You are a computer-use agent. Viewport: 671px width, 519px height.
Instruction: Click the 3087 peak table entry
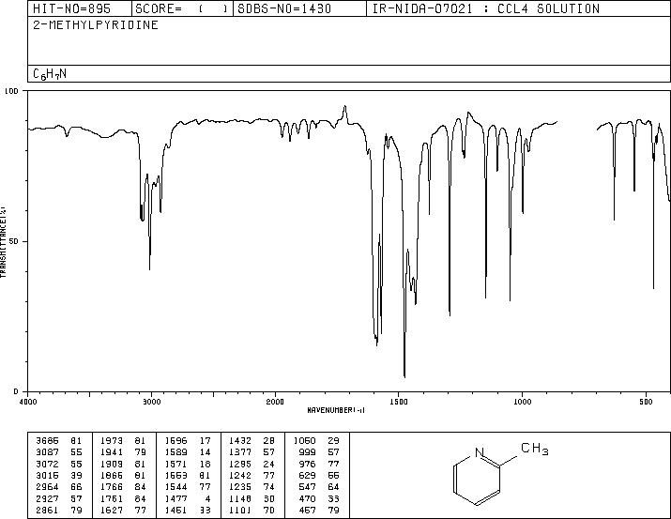(x=58, y=452)
